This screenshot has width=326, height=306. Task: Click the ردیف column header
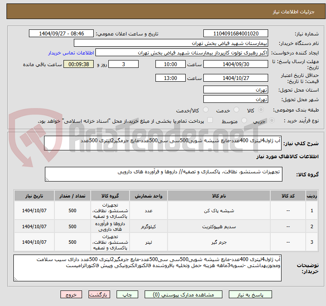coord(312,196)
